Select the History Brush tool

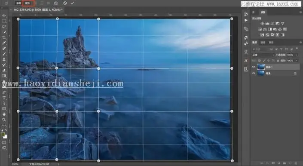[4, 65]
